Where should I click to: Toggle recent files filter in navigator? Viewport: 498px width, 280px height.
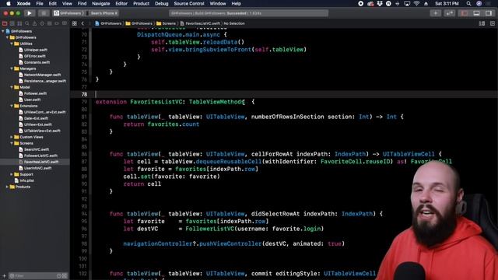(59, 276)
